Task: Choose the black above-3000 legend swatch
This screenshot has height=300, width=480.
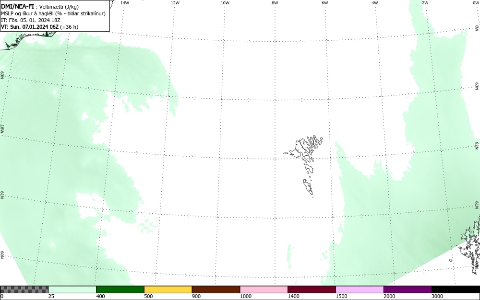Action: (456, 289)
